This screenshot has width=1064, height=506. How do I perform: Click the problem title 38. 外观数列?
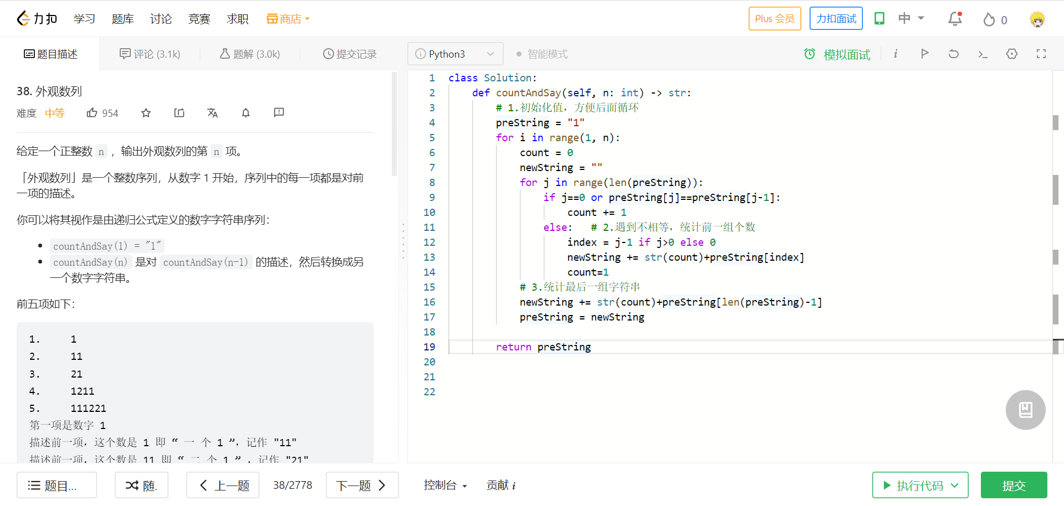coord(49,91)
